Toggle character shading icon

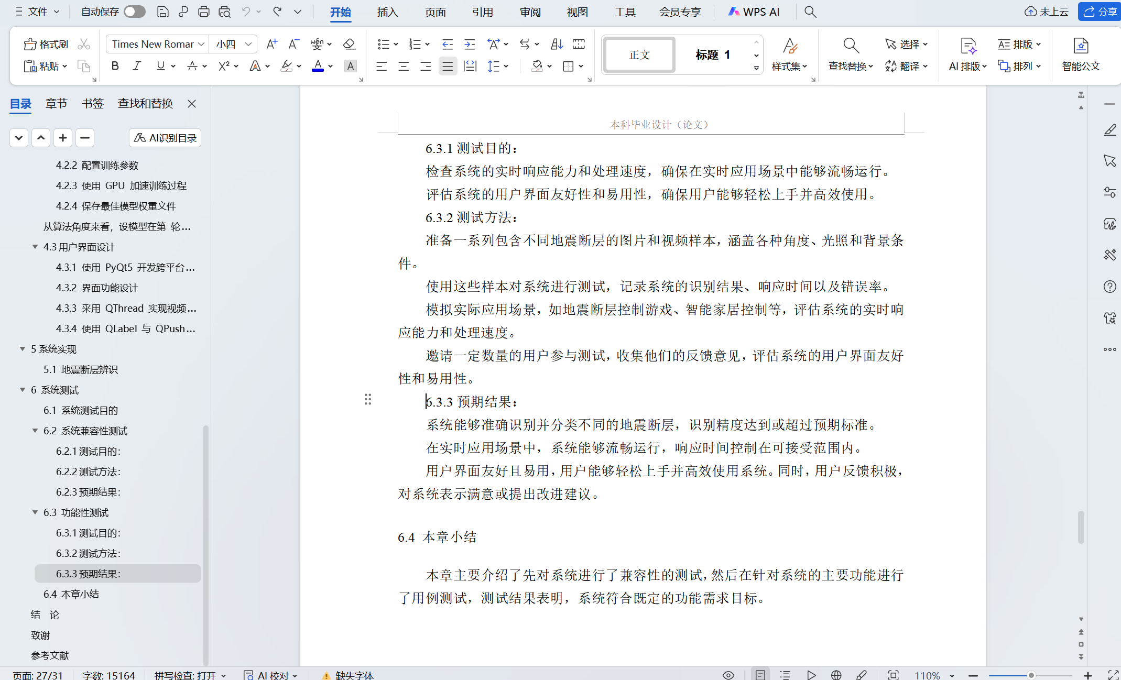pyautogui.click(x=351, y=66)
